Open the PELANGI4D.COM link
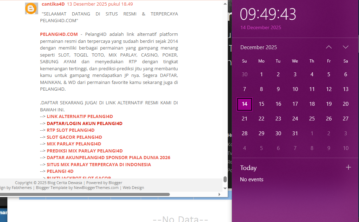 [x=59, y=34]
